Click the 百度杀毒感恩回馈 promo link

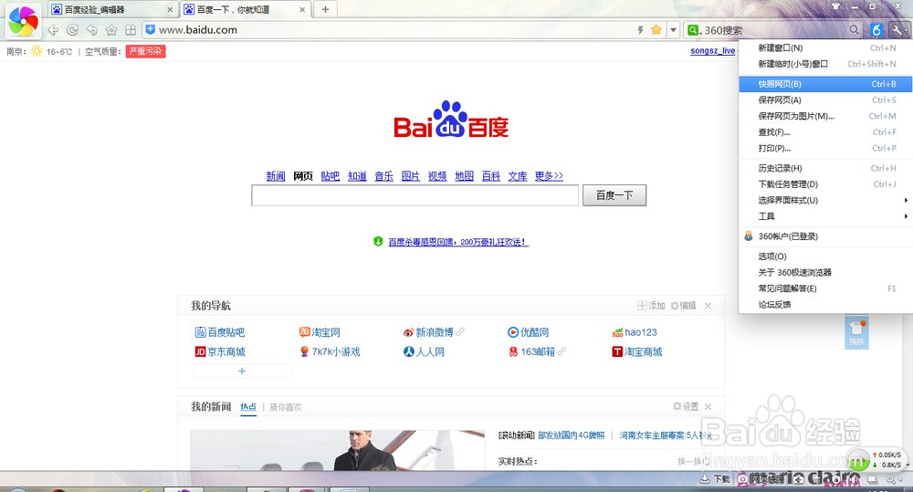pyautogui.click(x=458, y=242)
